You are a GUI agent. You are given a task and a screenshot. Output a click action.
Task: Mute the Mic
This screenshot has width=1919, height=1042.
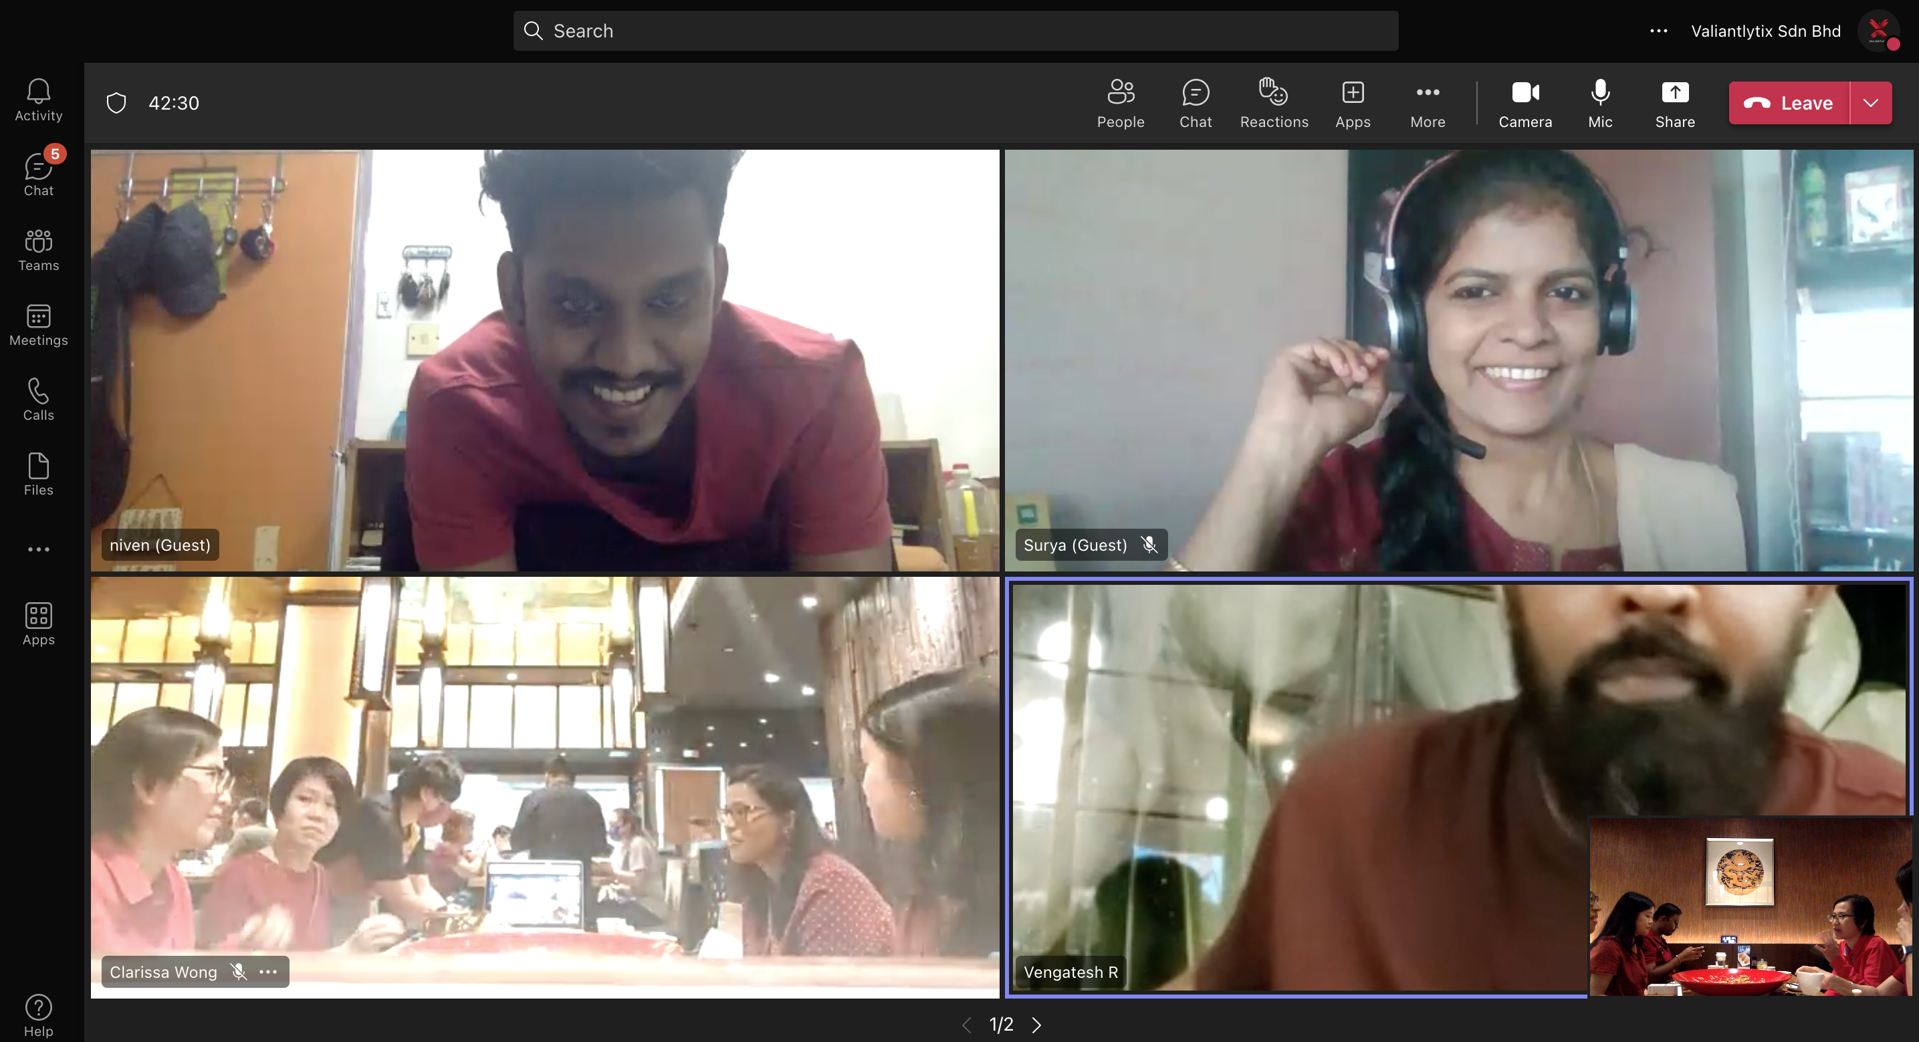coord(1599,103)
